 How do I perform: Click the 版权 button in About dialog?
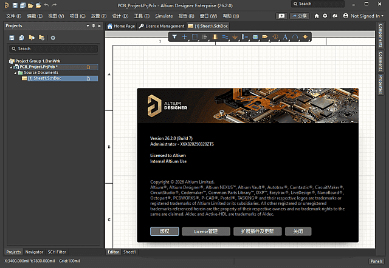165,232
